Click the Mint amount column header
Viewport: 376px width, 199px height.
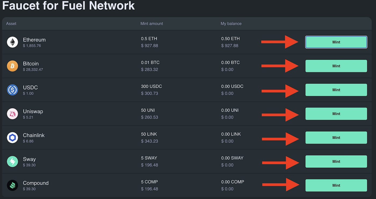(x=152, y=24)
